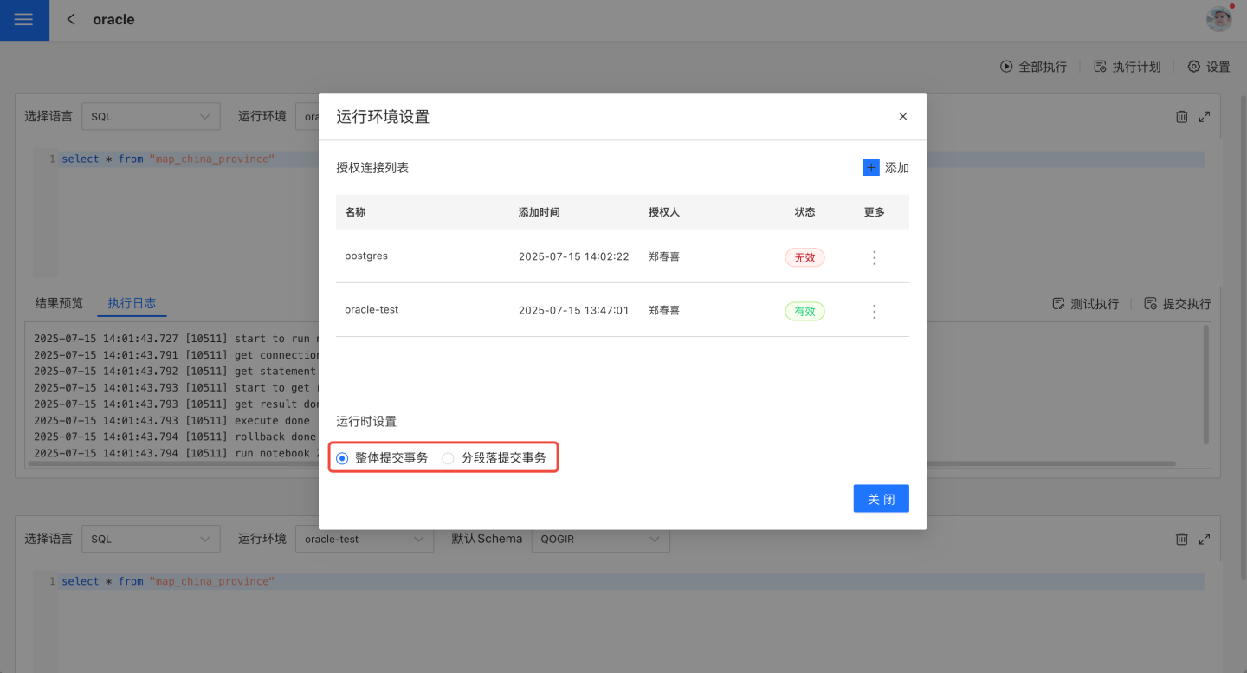Open the first cell SQL language dropdown
The width and height of the screenshot is (1247, 673).
click(151, 116)
